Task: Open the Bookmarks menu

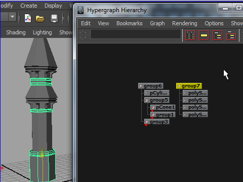Action: [x=130, y=23]
